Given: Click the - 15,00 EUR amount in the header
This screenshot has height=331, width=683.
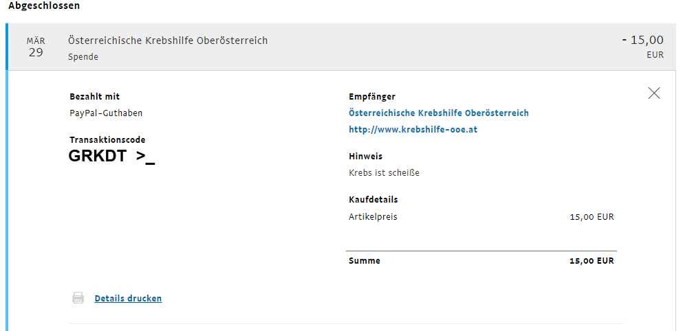Looking at the screenshot, I should [643, 47].
